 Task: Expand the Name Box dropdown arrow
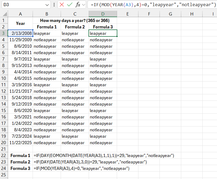point(47,5)
